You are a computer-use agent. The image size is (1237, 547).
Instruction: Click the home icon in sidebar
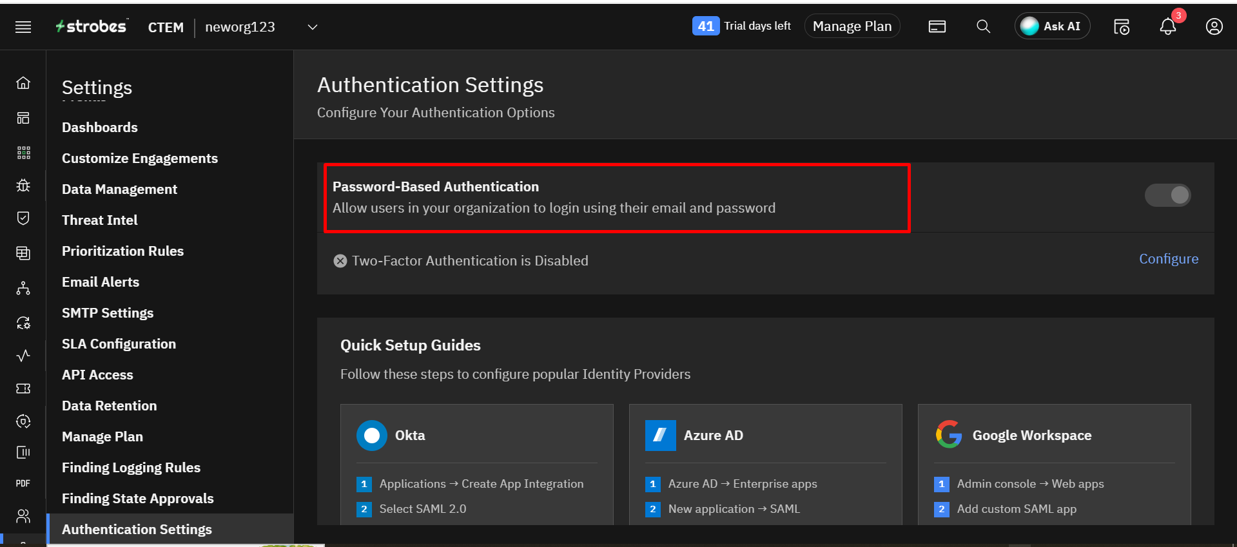[x=23, y=83]
